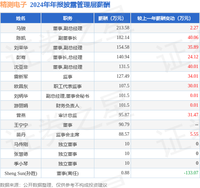Select the name Sheng Sun(孙胜)
The height and width of the screenshot is (188, 200).
pyautogui.click(x=21, y=173)
